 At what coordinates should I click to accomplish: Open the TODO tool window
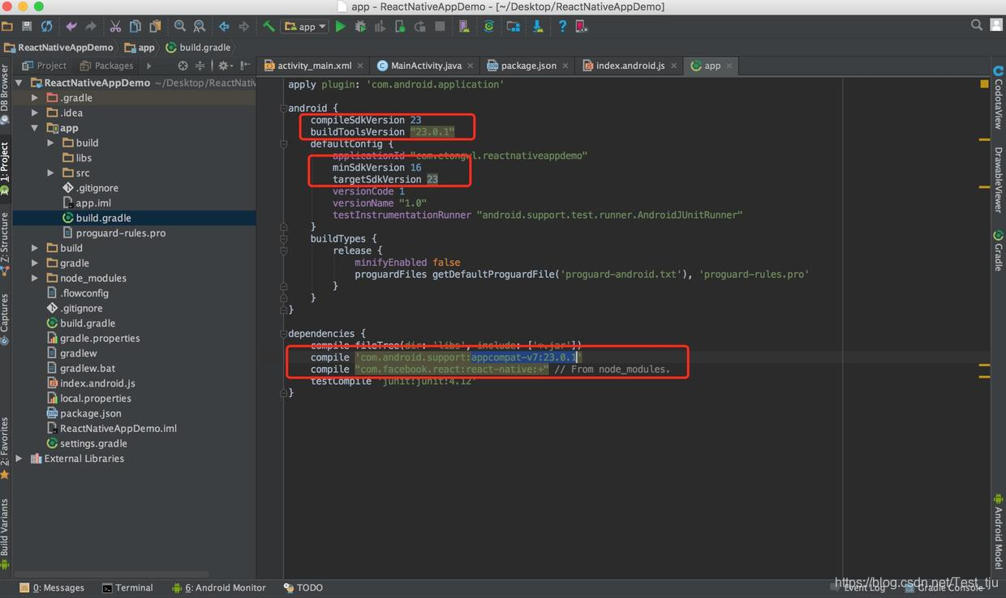click(303, 587)
